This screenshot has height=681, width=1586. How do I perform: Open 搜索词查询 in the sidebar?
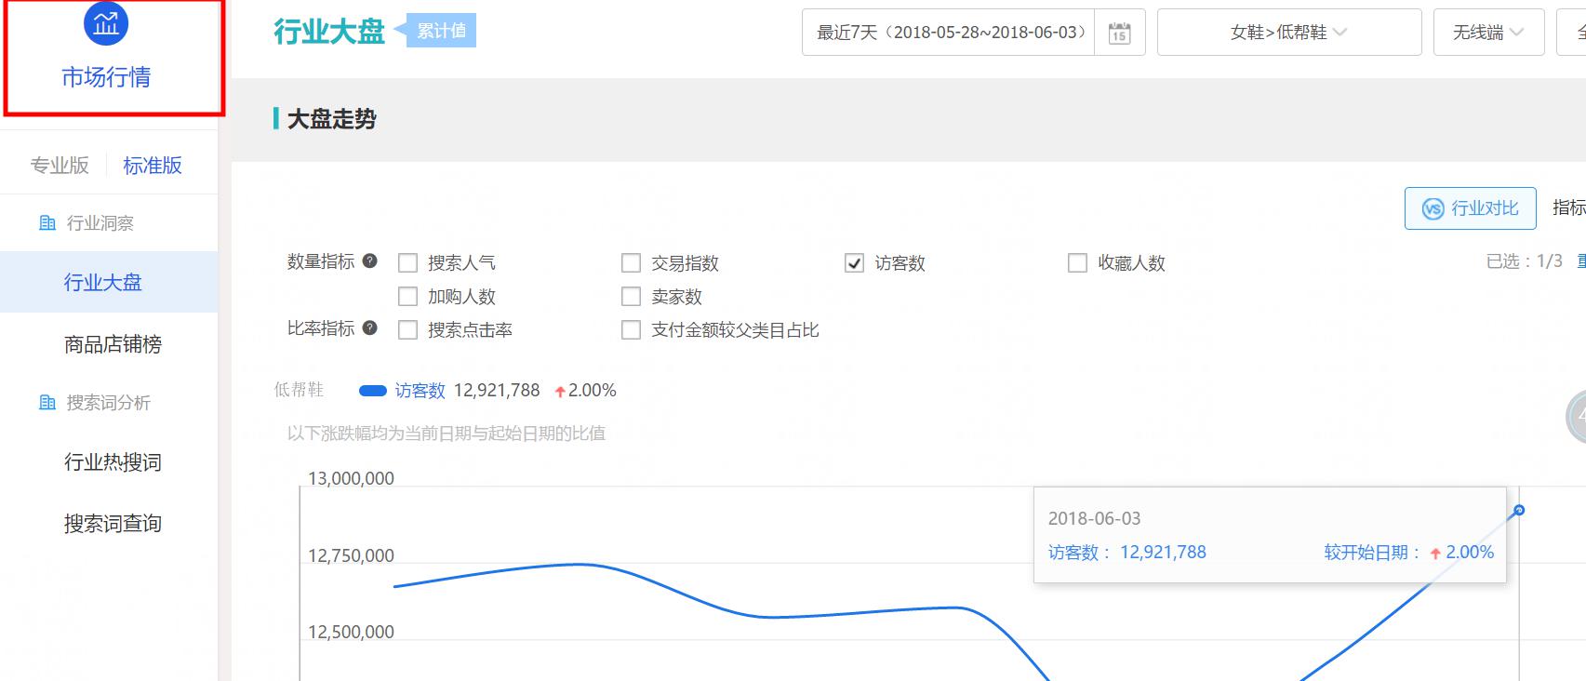[x=113, y=524]
